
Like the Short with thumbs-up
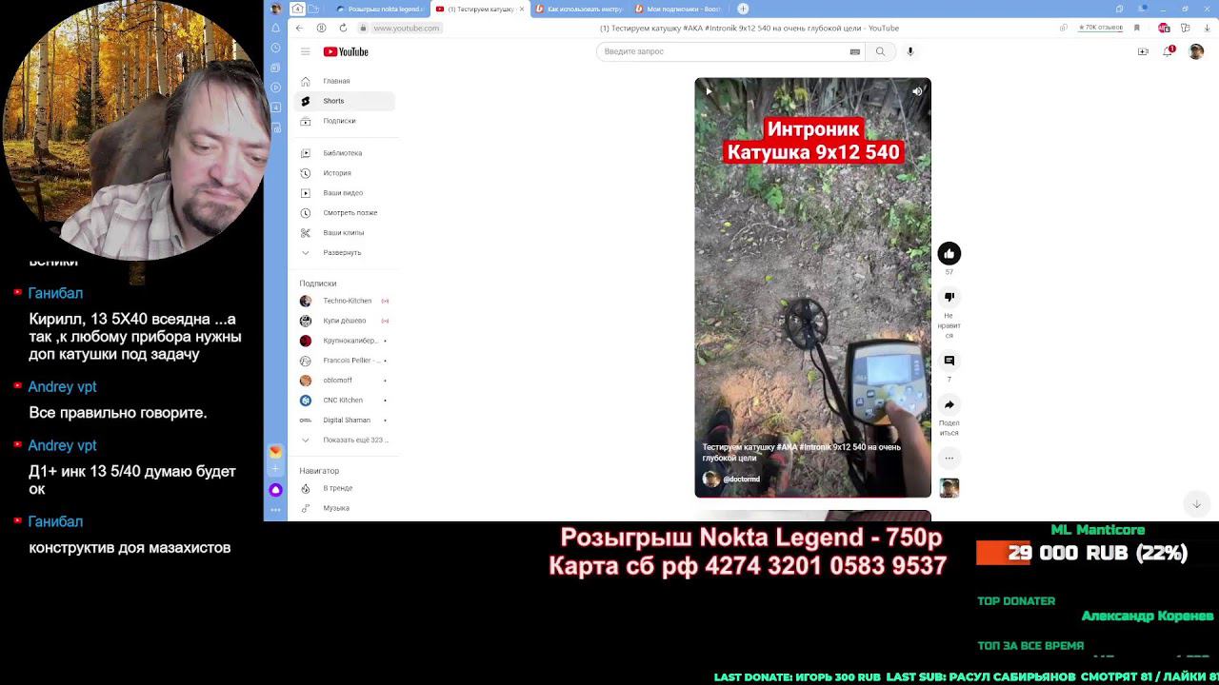(x=949, y=253)
